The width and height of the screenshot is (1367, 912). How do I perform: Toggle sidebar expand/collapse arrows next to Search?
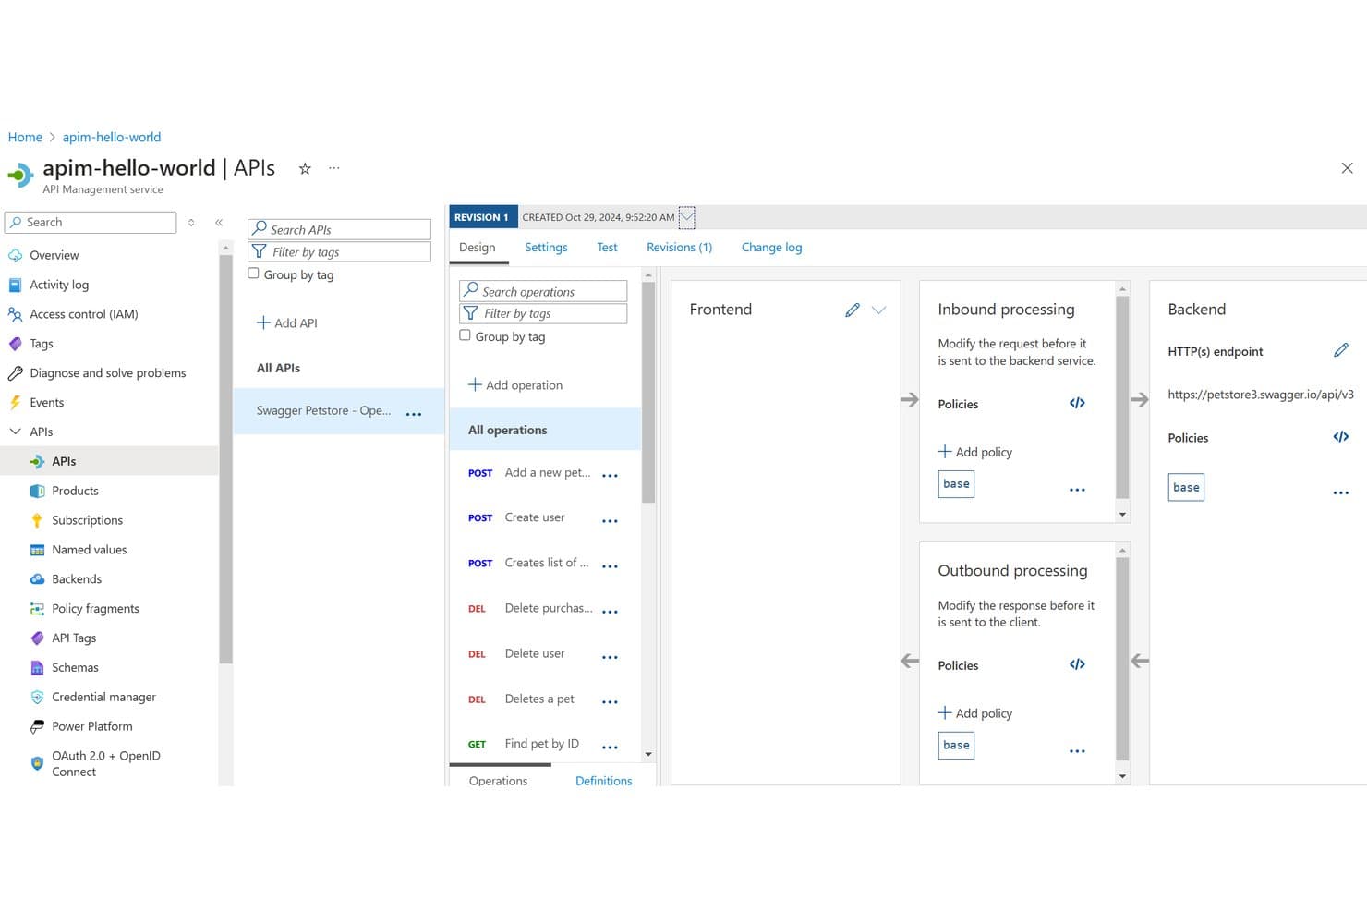tap(191, 222)
